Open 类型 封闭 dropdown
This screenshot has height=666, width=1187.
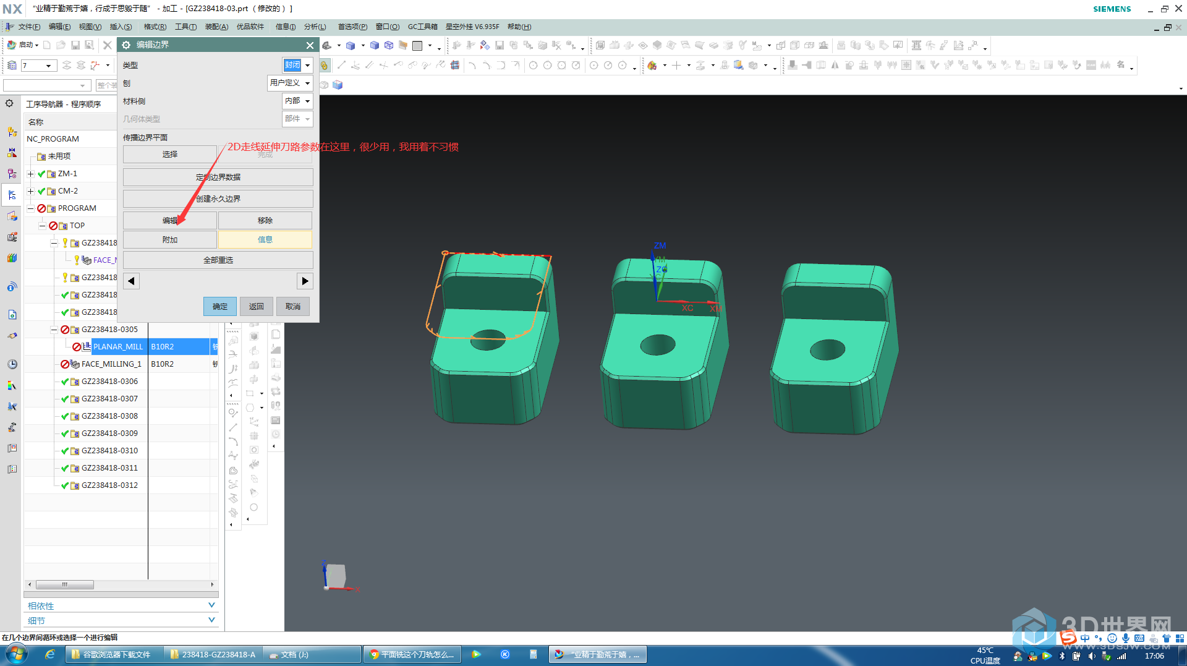click(x=297, y=65)
